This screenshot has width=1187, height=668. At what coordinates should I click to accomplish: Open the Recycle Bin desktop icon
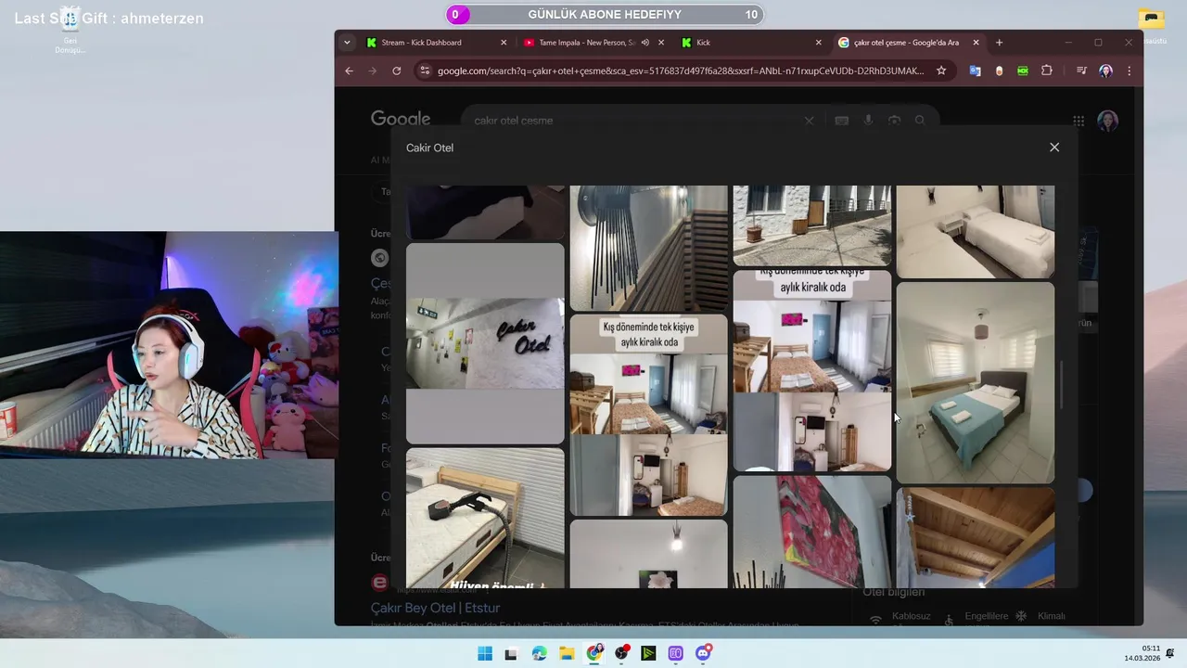(x=70, y=30)
